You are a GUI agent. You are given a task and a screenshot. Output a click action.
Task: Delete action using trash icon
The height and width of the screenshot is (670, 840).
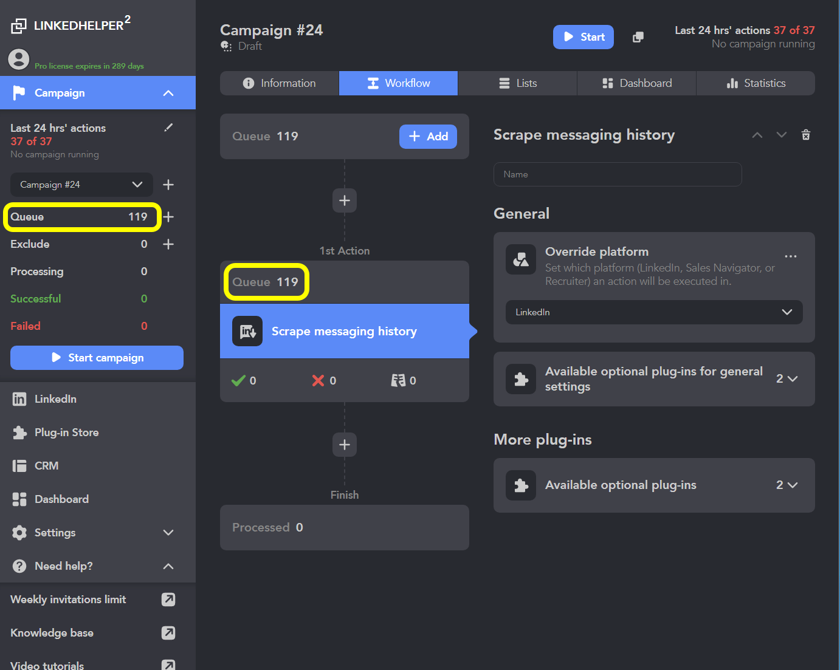(806, 135)
